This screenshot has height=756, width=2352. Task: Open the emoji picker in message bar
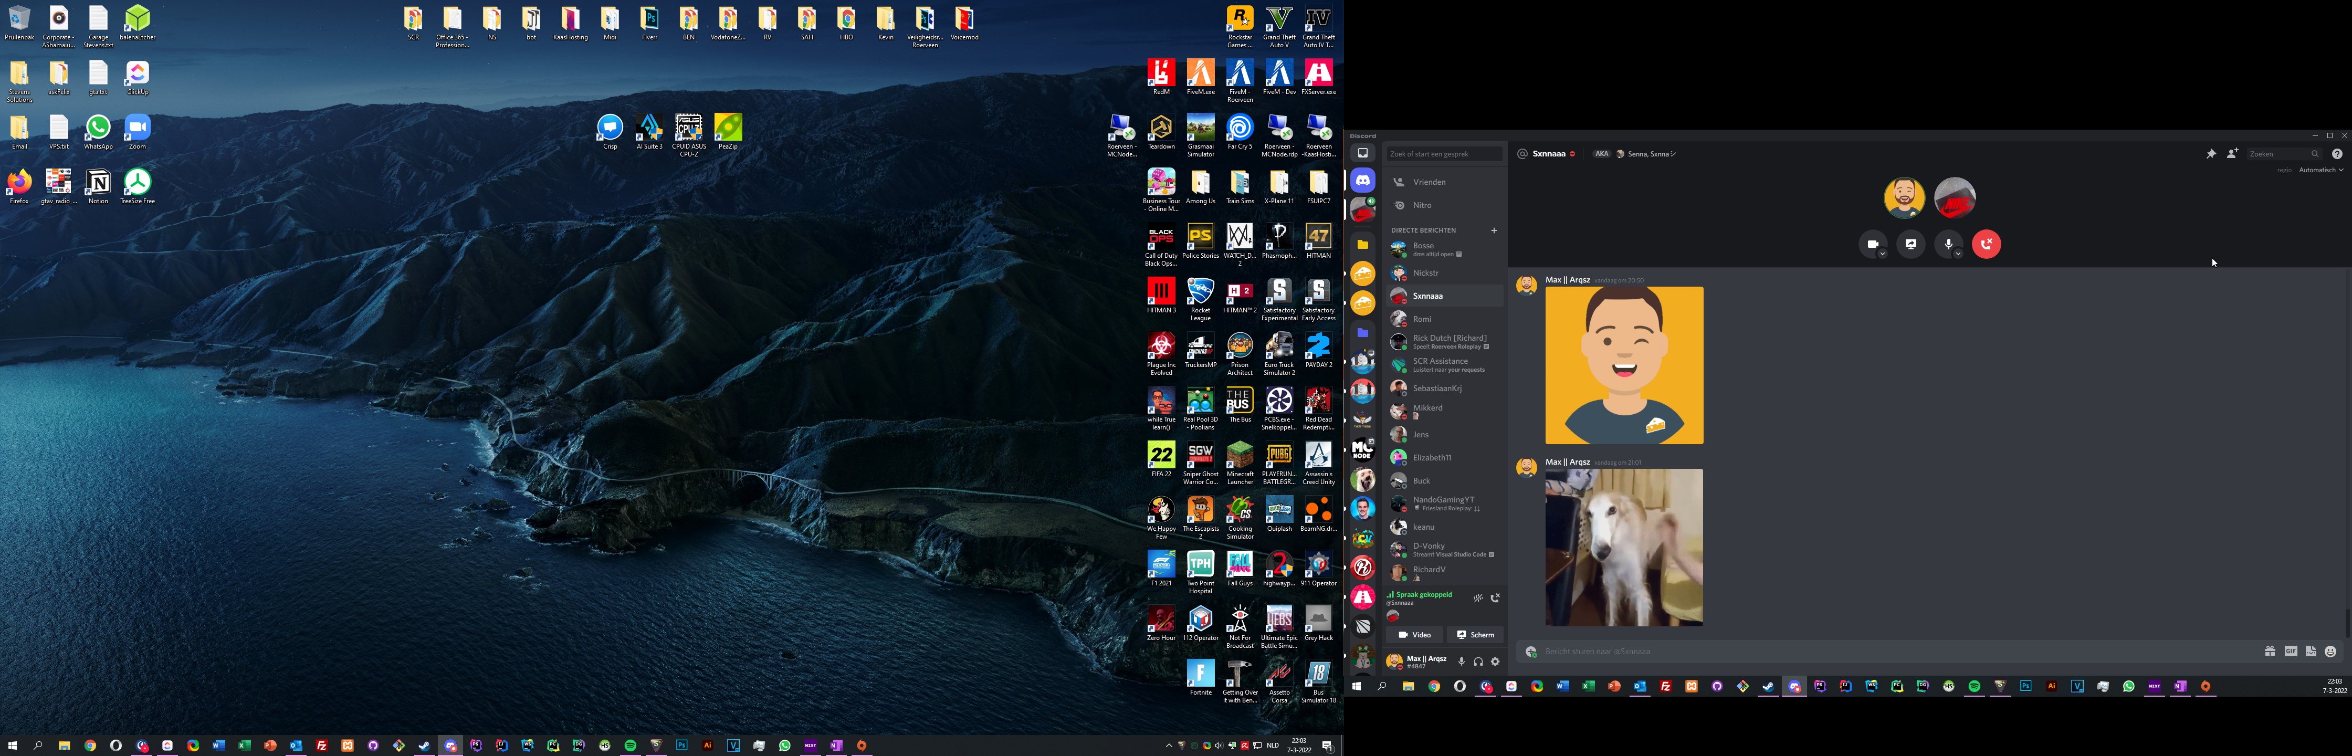(x=2330, y=652)
